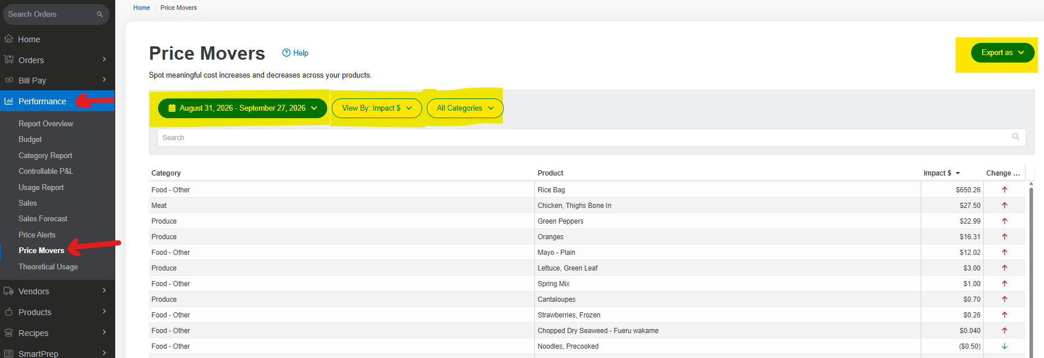The width and height of the screenshot is (1044, 358).
Task: Click the red up arrow for Strawberries, Frozen
Action: [1005, 315]
